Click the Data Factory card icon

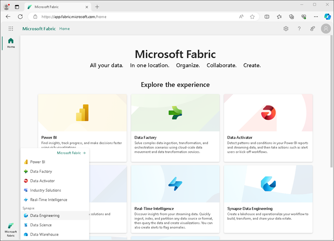(175, 113)
